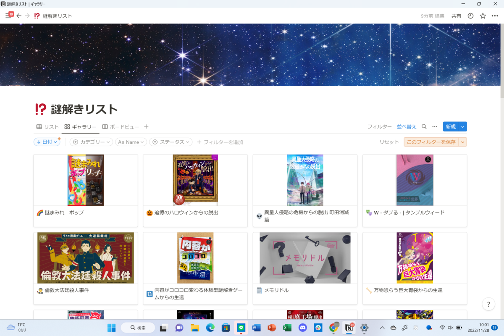Click the red !? page icon beside title
504x336 pixels.
[41, 110]
